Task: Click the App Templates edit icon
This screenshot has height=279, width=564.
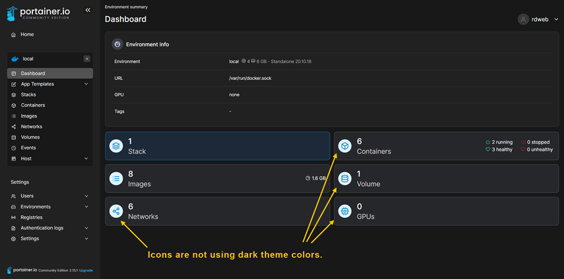Action: pyautogui.click(x=14, y=84)
